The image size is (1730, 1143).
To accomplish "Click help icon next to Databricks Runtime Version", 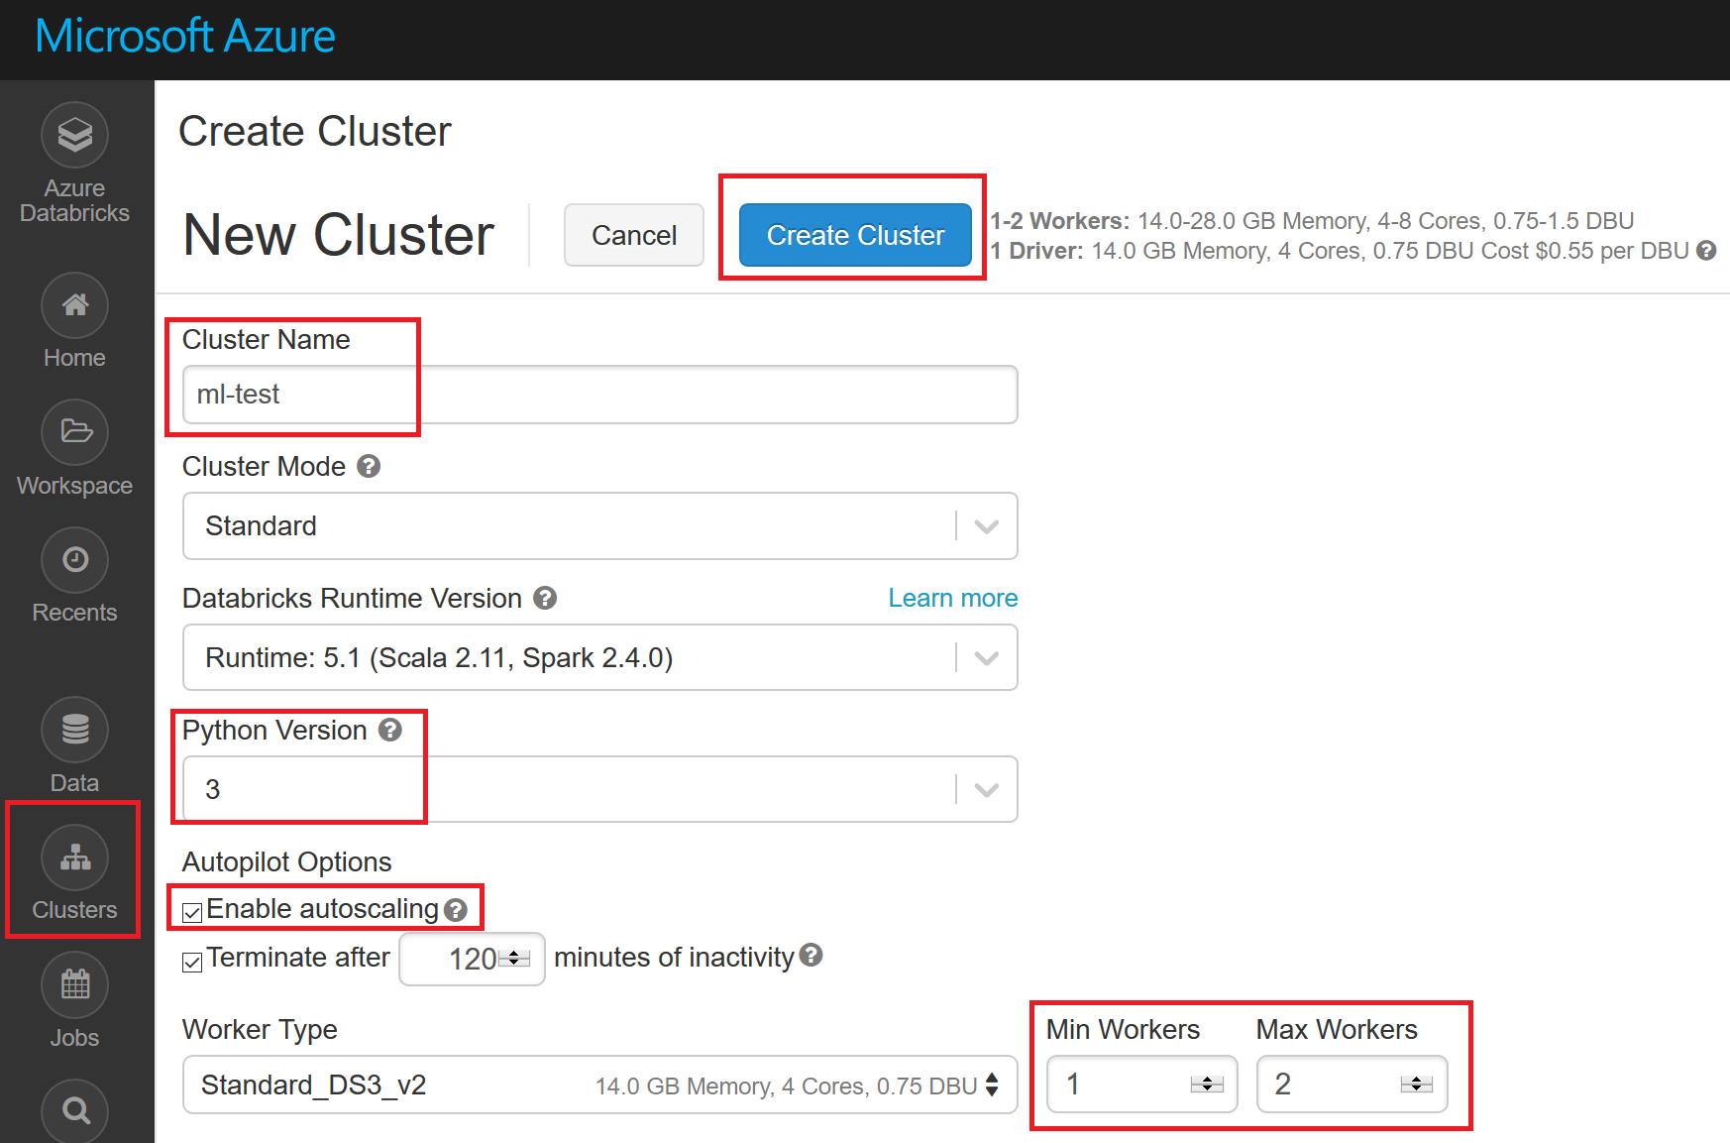I will 545,598.
